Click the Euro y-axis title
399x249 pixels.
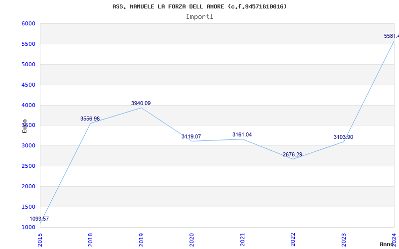[x=24, y=126]
